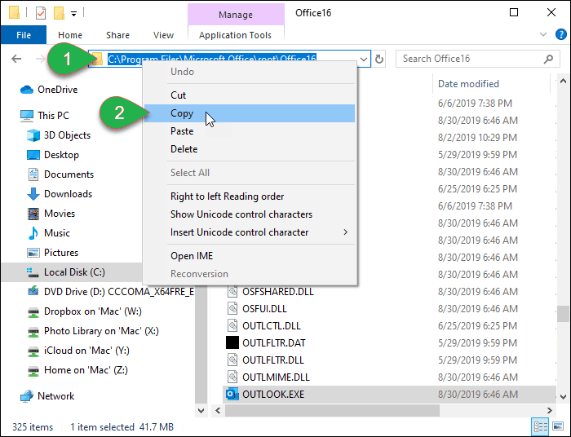The width and height of the screenshot is (571, 437).
Task: Click the Home on 'Mac' drive icon
Action: pyautogui.click(x=33, y=371)
